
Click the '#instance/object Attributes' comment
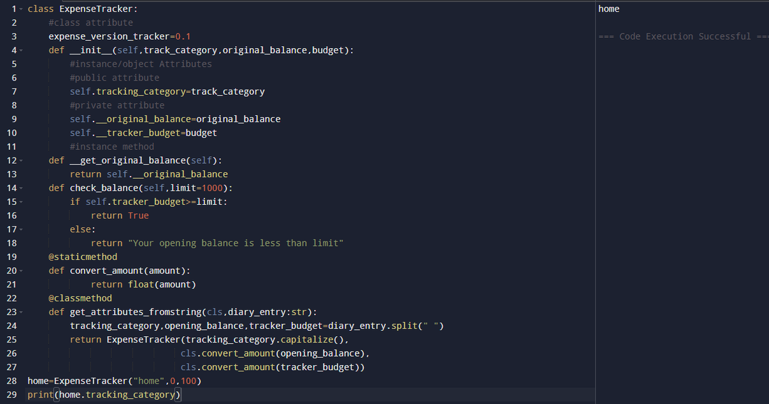[x=141, y=64]
